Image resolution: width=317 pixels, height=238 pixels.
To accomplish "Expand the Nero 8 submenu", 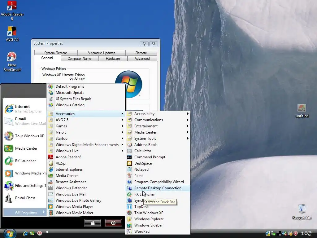I will (86, 132).
